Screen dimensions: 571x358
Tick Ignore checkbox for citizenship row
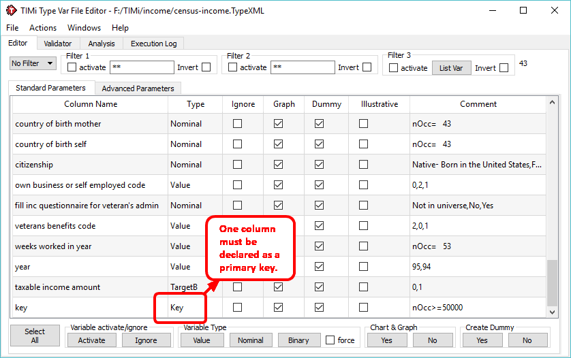click(x=237, y=165)
